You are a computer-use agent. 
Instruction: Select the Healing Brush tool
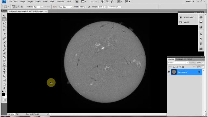coord(4,38)
